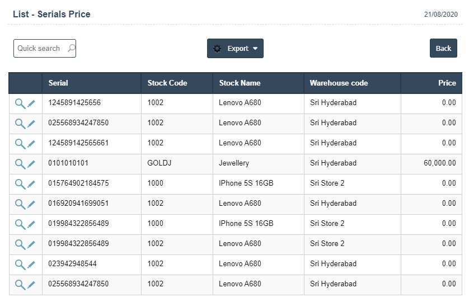
Task: Click magnifier icon in Quick search box
Action: click(x=71, y=48)
